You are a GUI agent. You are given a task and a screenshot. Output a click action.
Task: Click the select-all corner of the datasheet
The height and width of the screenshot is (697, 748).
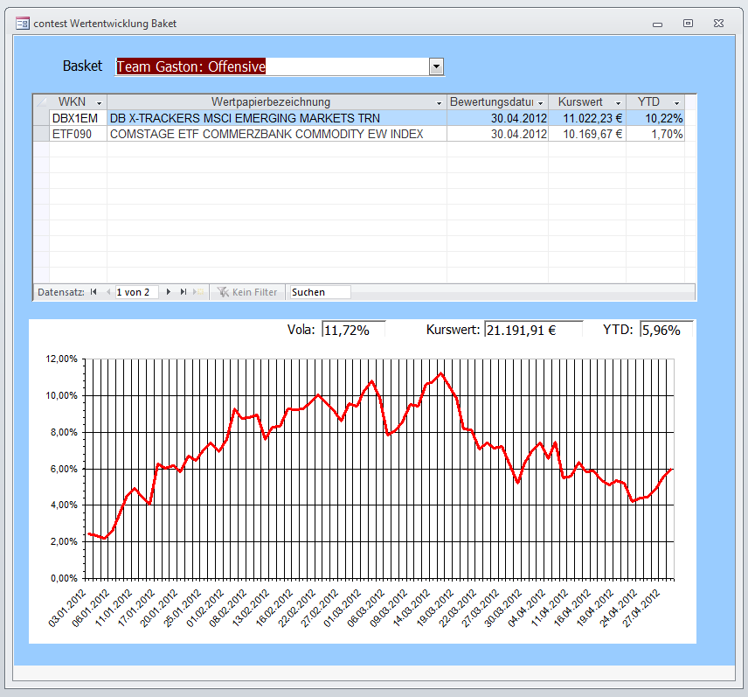click(x=40, y=102)
